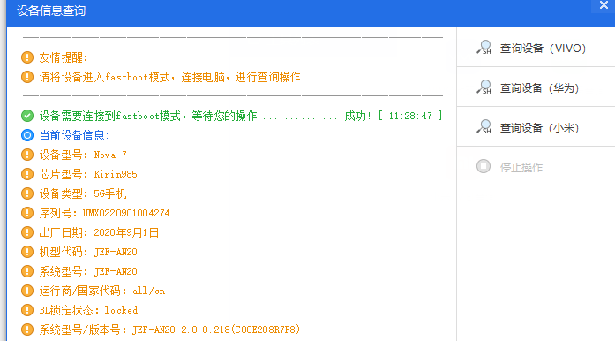This screenshot has height=341, width=615.
Task: Click the timestamp [ 11:28:47 ]
Action: [410, 116]
